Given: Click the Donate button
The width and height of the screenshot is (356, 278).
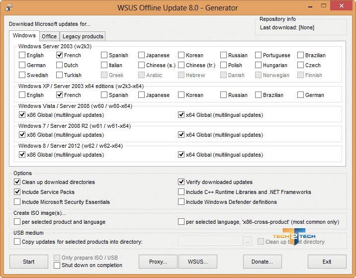Looking at the screenshot, I should coord(262,262).
